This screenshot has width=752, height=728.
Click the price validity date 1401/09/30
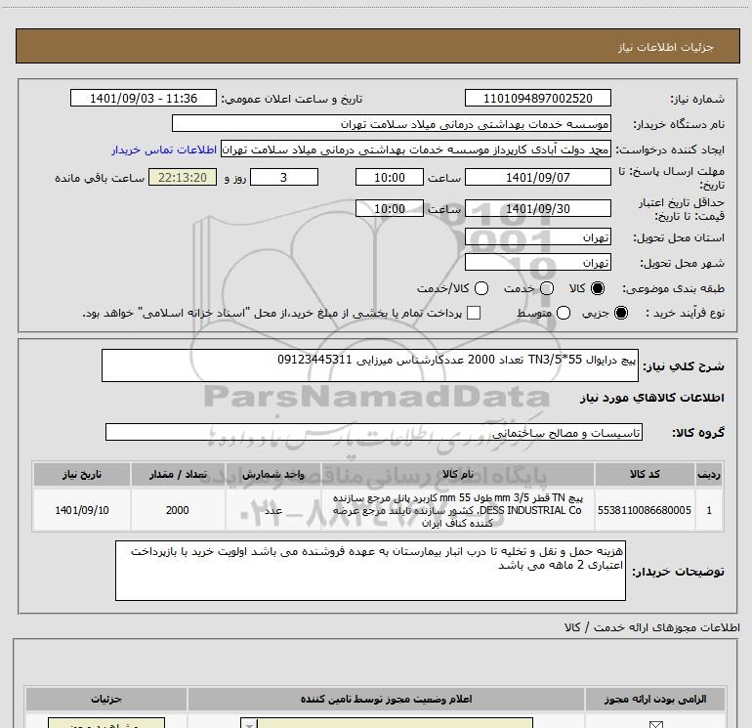coord(537,209)
